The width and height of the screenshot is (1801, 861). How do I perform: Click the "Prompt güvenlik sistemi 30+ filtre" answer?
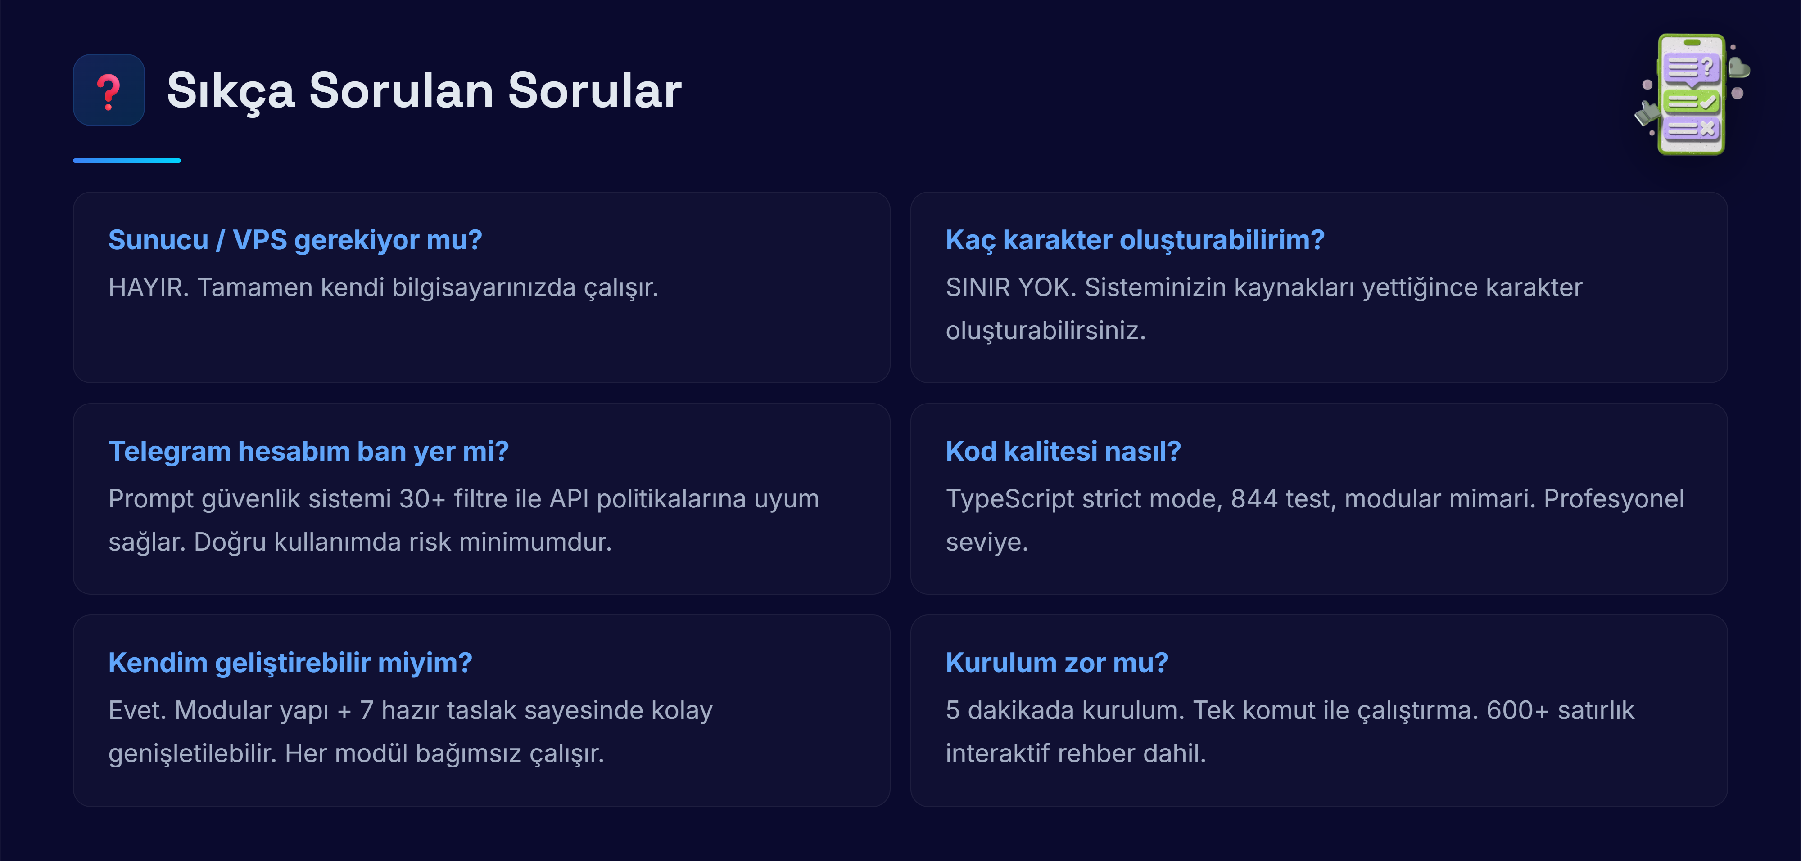coord(463,499)
